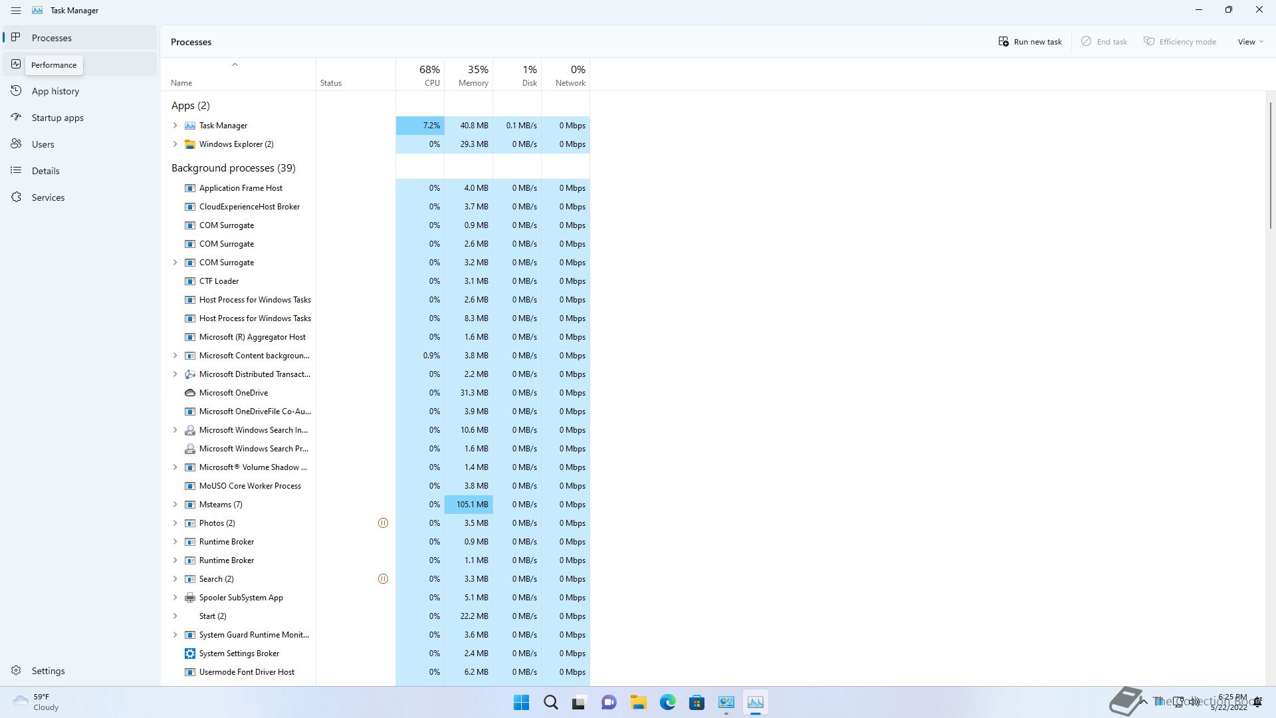Sort by the CPU column header
The width and height of the screenshot is (1276, 718).
(420, 74)
